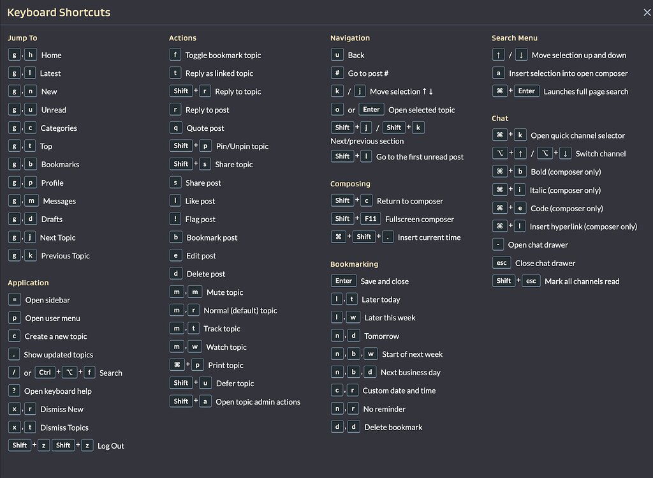Click the '?' Open keyboard help key badge
Viewport: 653px width, 478px height.
tap(14, 391)
